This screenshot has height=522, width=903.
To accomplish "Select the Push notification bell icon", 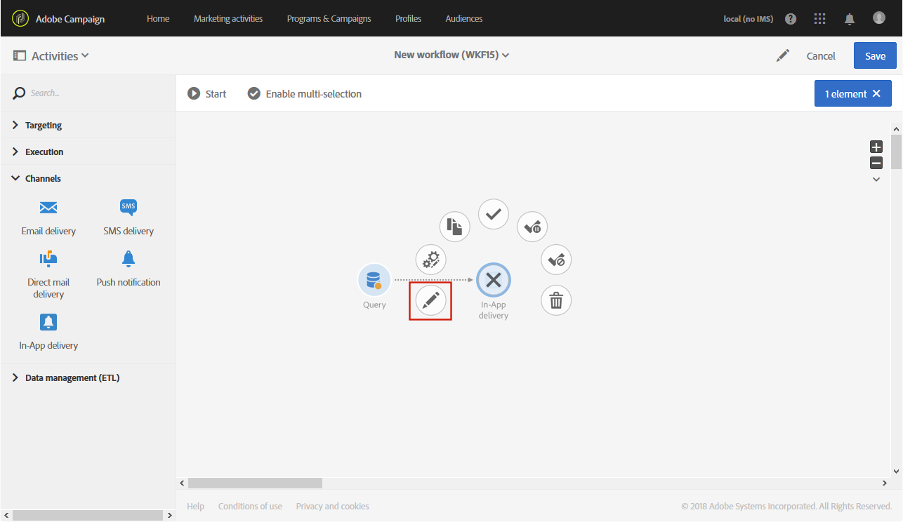I will tap(128, 260).
